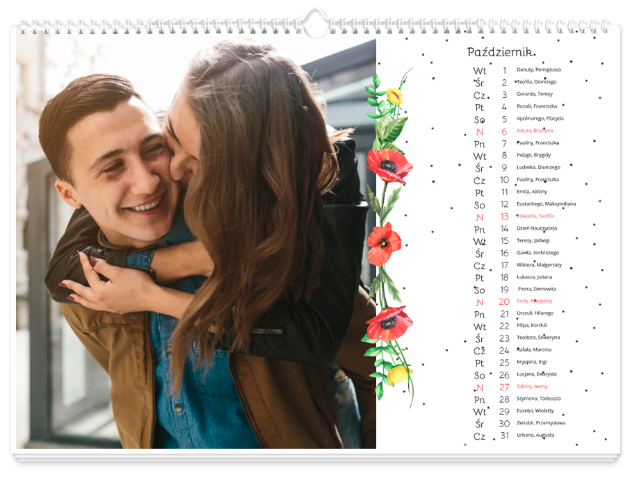Click the name-day text "Teofila, Dionizego"
This screenshot has height=480, width=630.
pos(536,82)
